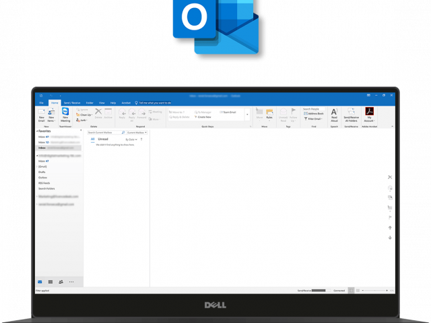Open the Current Mailbox scope dropdown
Viewport: 431px width, 323px height.
tap(136, 133)
